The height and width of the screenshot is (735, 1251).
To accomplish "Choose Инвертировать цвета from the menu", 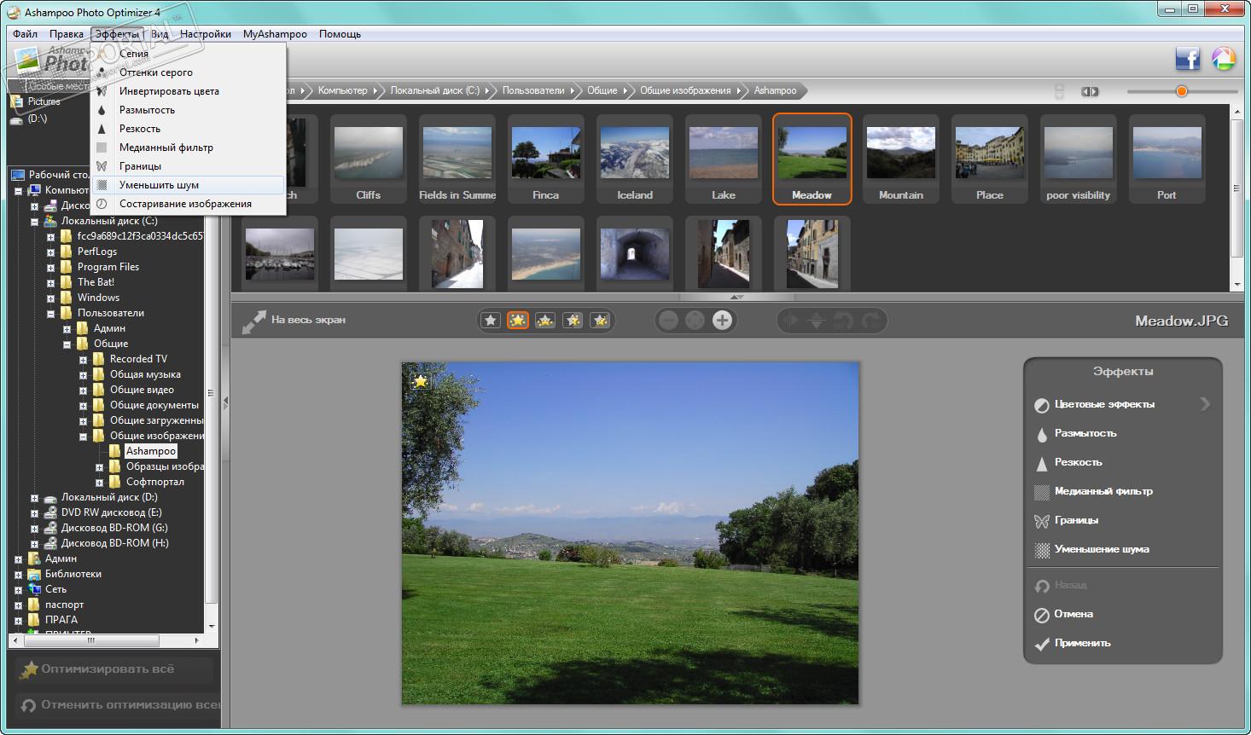I will [x=189, y=91].
